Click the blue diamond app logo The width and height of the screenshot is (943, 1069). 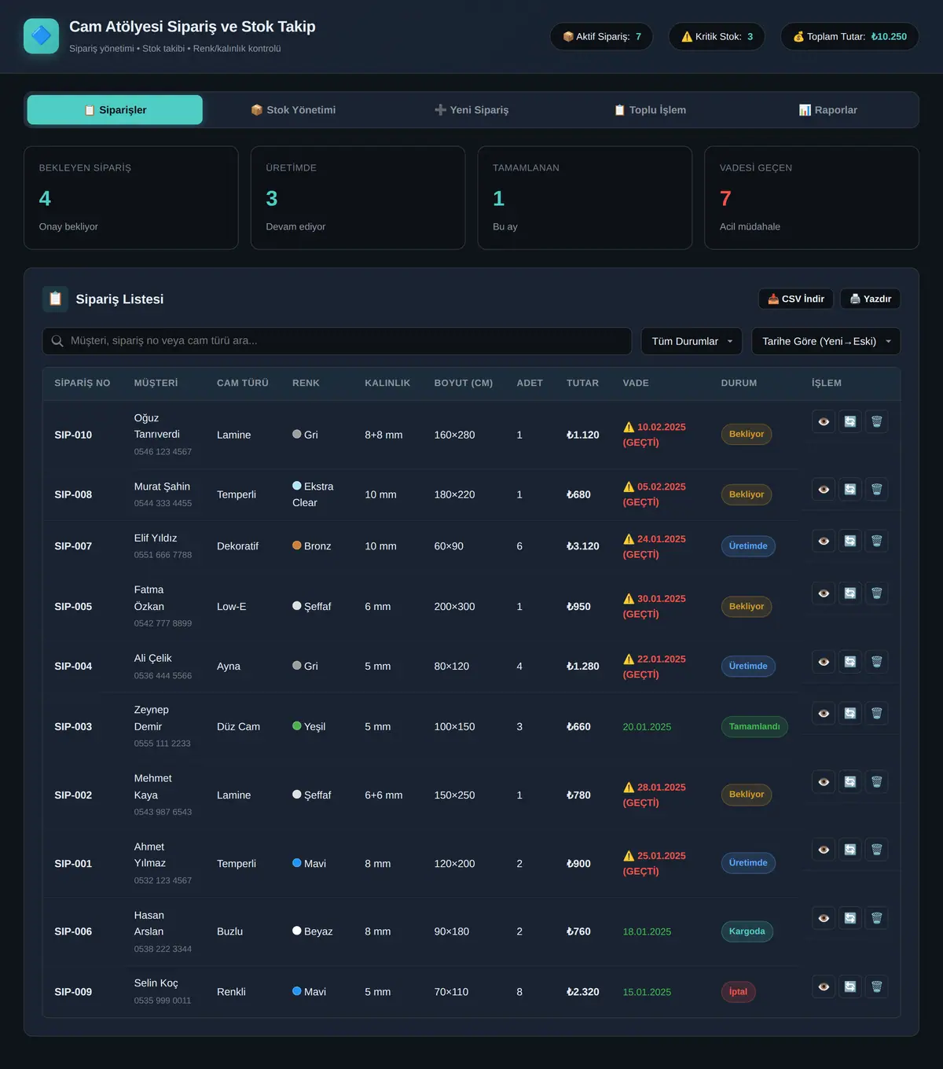click(x=41, y=36)
